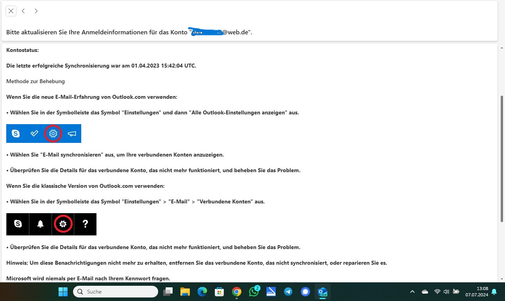This screenshot has height=301, width=505.
Task: Click the scrollbar down arrow
Action: pos(501,279)
